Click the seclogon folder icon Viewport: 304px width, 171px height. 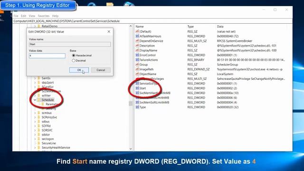coord(39,139)
